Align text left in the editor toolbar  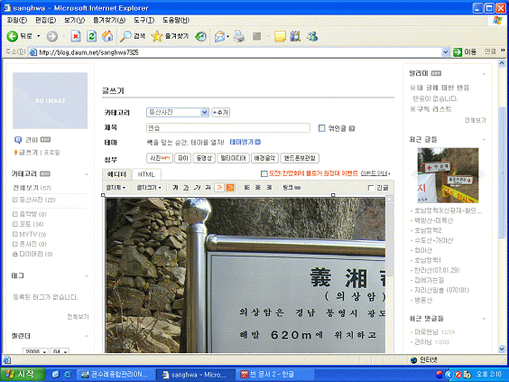247,188
